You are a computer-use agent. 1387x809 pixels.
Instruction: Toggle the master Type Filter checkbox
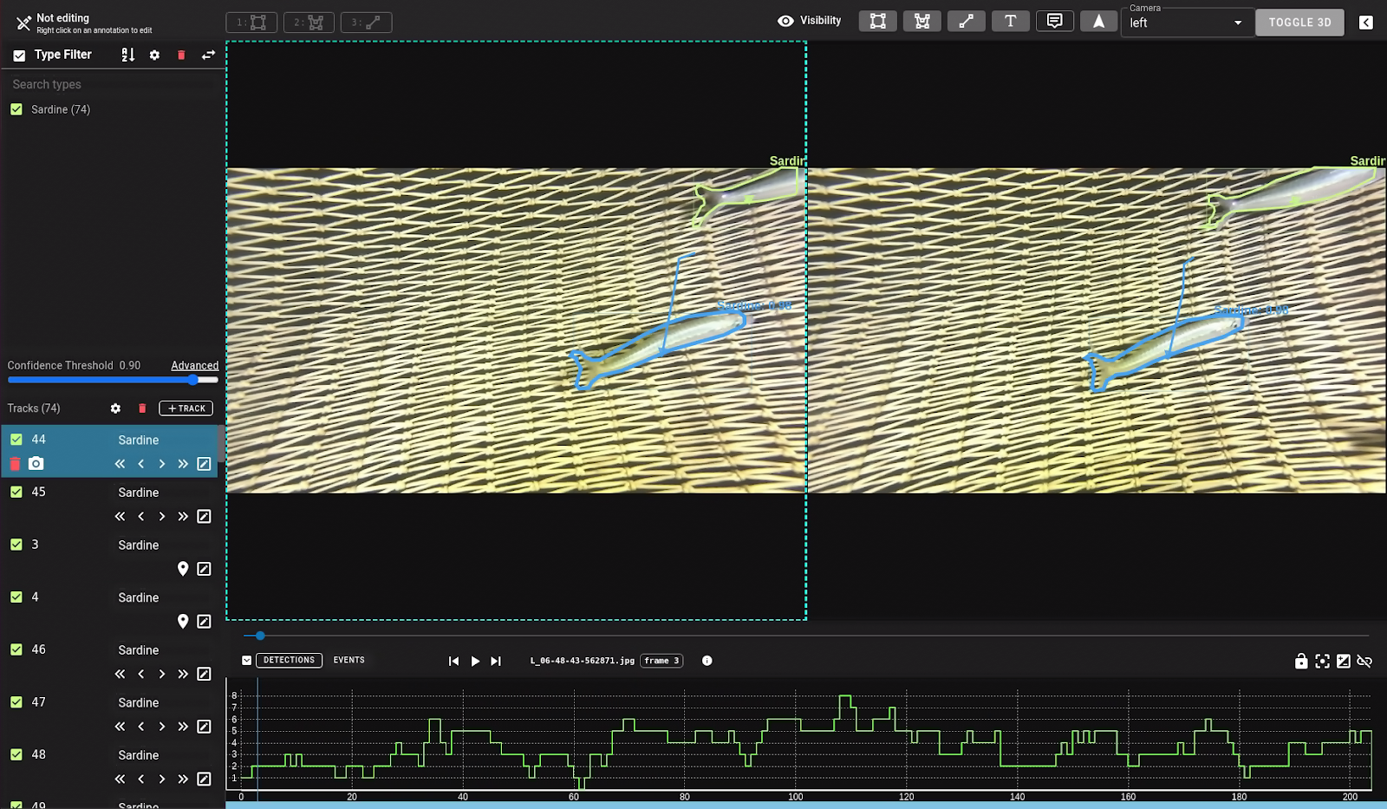pos(19,55)
